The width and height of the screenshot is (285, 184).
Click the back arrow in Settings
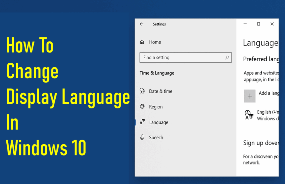[x=142, y=24]
